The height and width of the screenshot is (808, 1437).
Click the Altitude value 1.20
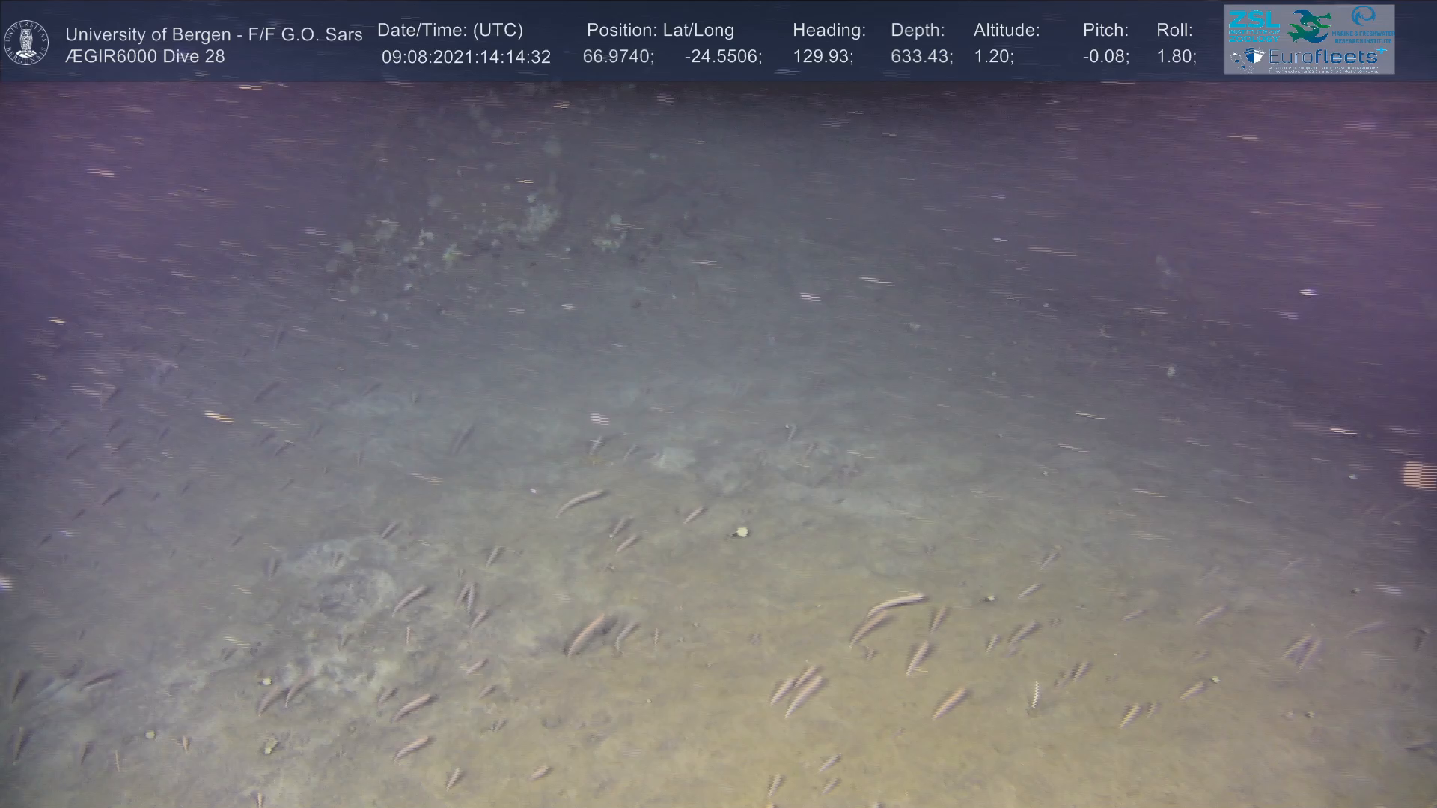click(x=992, y=57)
